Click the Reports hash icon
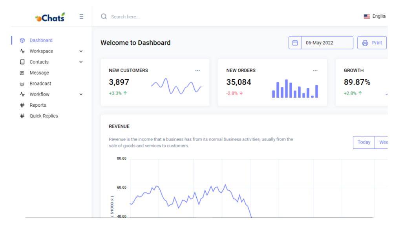This screenshot has width=402, height=226. coord(22,105)
